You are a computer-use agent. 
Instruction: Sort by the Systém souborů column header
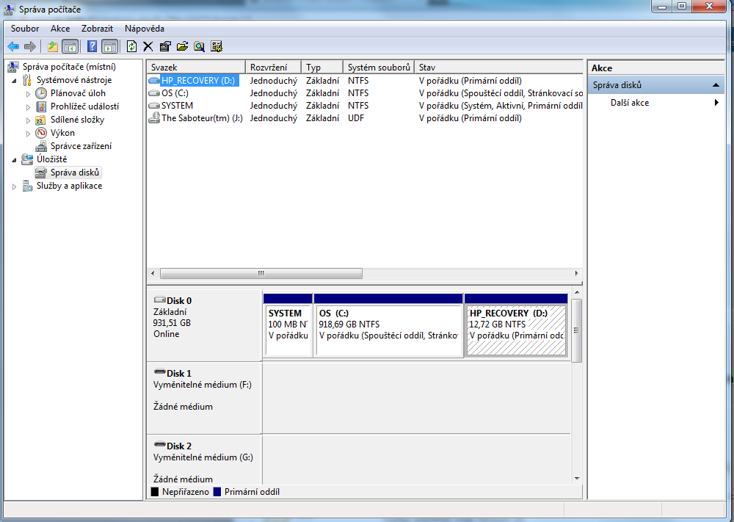pyautogui.click(x=379, y=67)
